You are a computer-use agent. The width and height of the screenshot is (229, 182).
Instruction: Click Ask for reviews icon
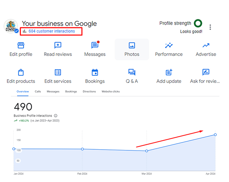click(206, 72)
